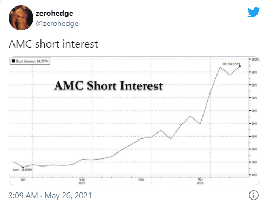Click the zerohedge display name

point(54,14)
